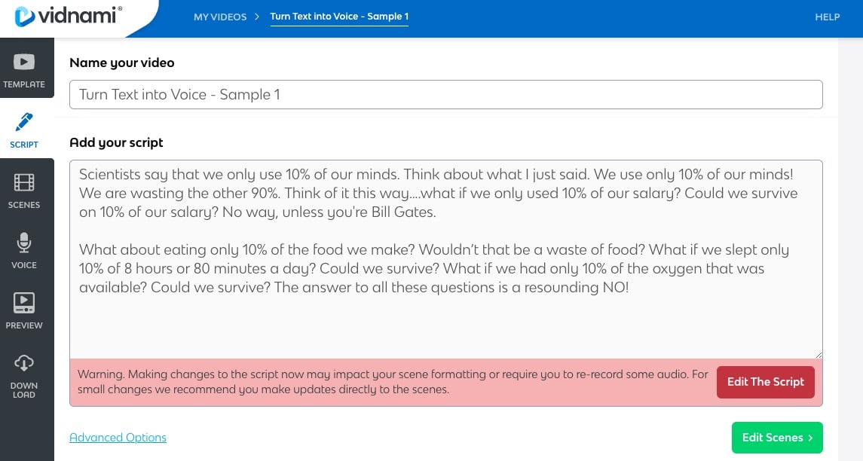The image size is (863, 461).
Task: Open the Template step in sidebar
Action: click(24, 69)
